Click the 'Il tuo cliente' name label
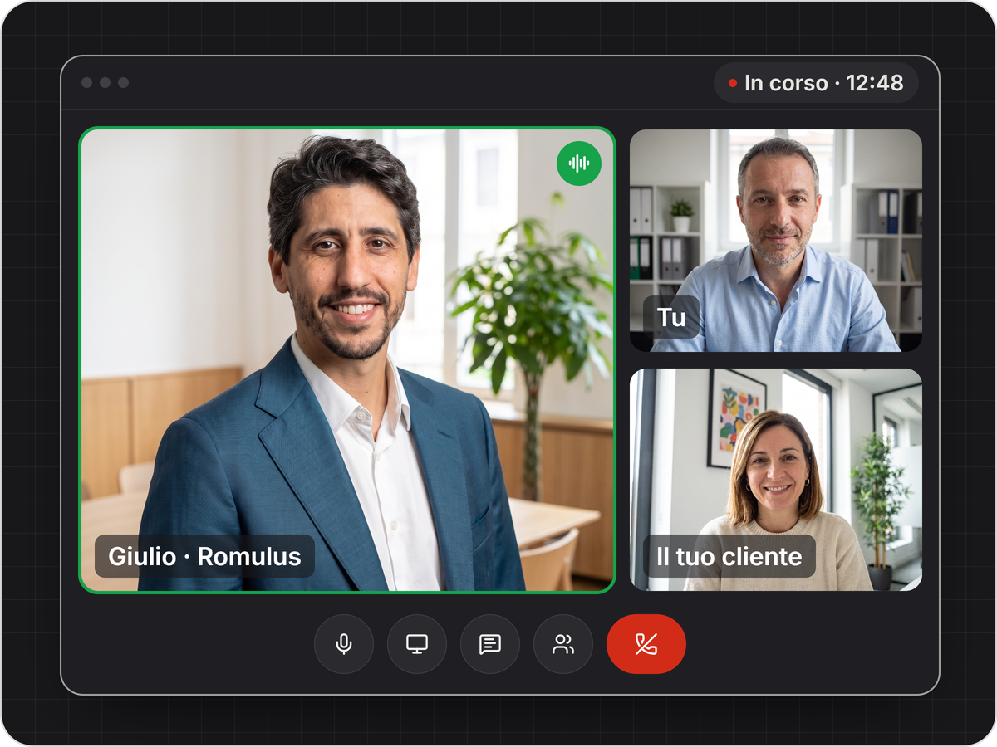 point(729,556)
